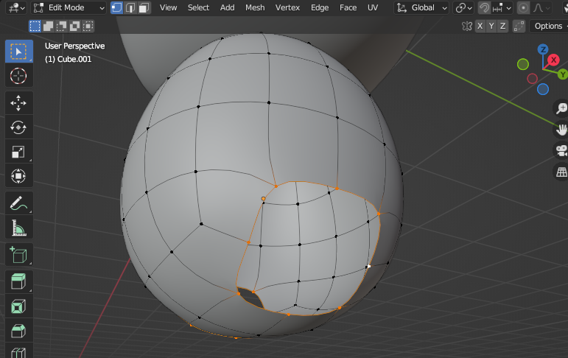Snap view to gizmo X axis
This screenshot has height=358, width=568.
[553, 60]
